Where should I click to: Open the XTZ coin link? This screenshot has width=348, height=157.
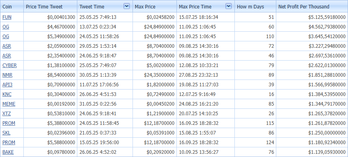(x=7, y=114)
